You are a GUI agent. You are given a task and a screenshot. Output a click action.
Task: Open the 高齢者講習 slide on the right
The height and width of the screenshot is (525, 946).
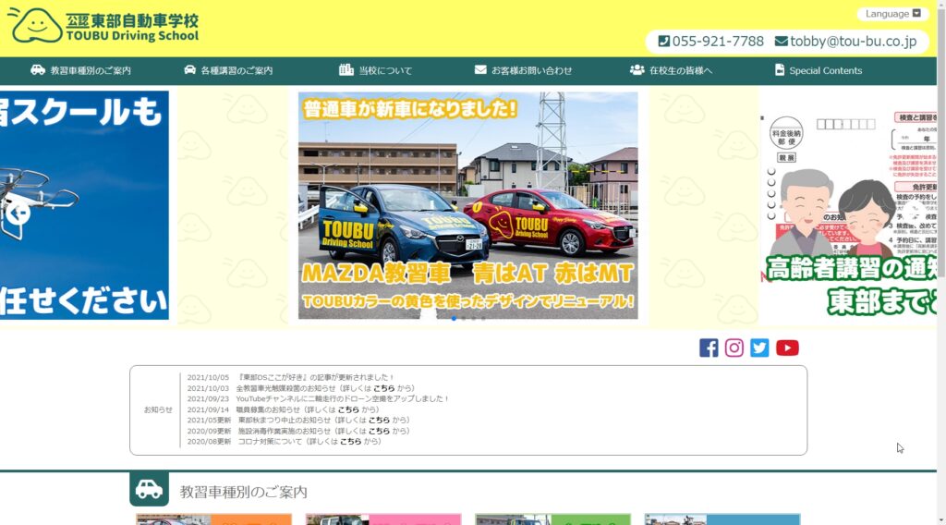point(848,205)
